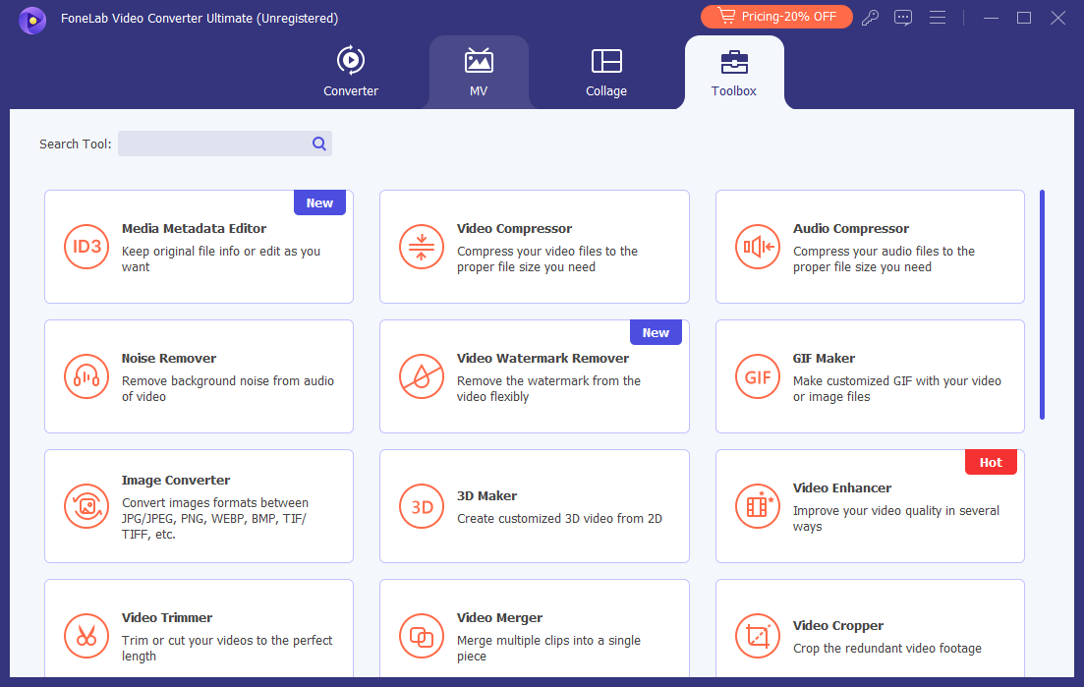
Task: Select the Audio Compressor speaker icon
Action: (x=757, y=247)
